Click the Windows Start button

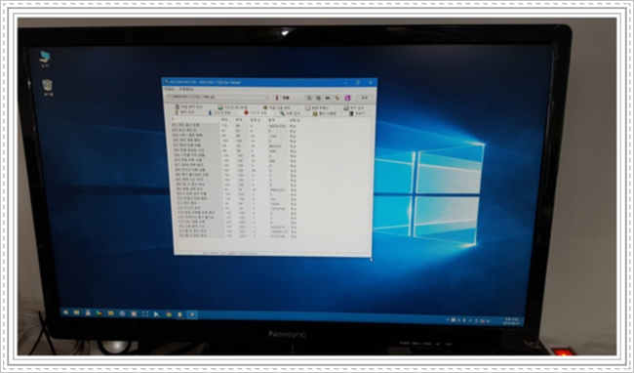(65, 312)
